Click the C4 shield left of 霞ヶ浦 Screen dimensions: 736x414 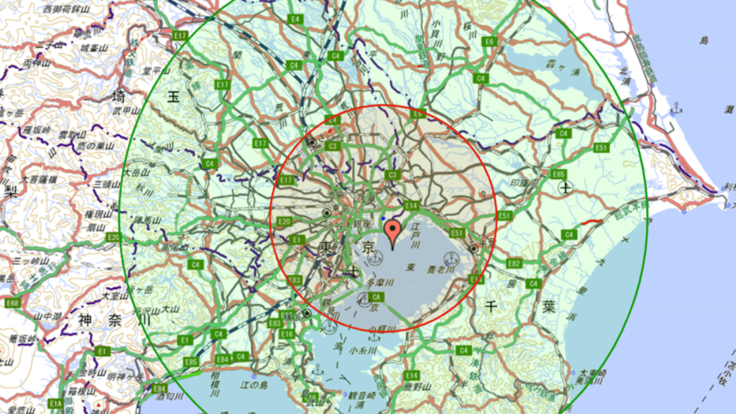(x=481, y=79)
